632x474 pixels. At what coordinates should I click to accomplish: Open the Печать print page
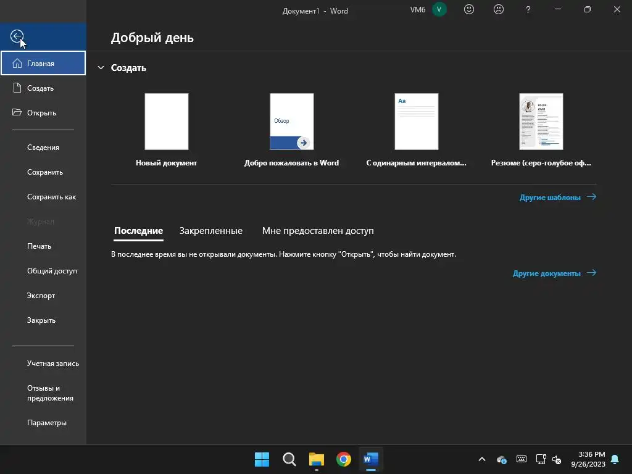43,246
